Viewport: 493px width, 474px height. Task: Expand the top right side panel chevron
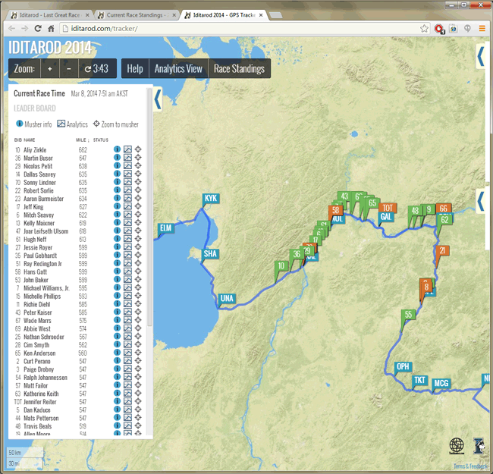tap(480, 56)
